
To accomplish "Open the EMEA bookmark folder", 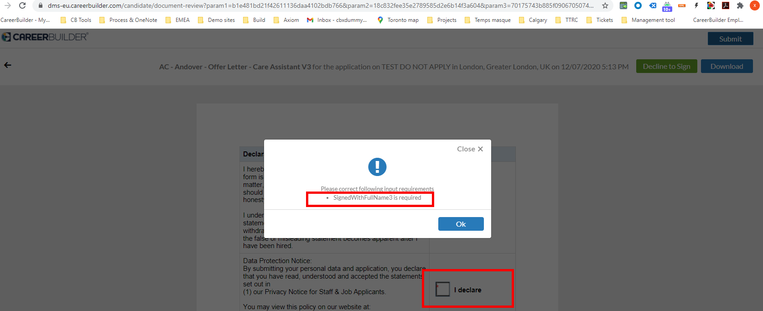I will click(x=177, y=20).
